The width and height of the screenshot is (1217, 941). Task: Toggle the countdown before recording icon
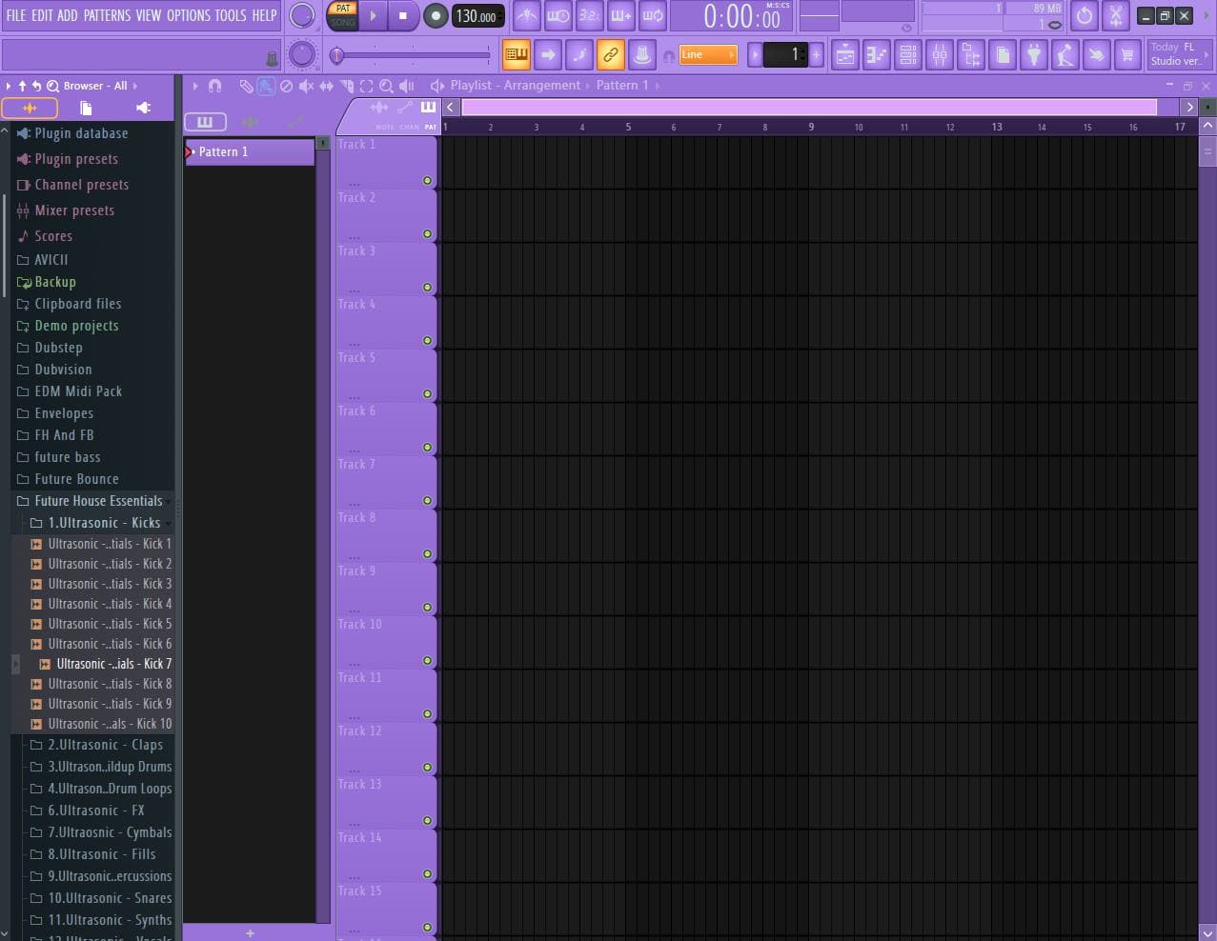pyautogui.click(x=590, y=15)
